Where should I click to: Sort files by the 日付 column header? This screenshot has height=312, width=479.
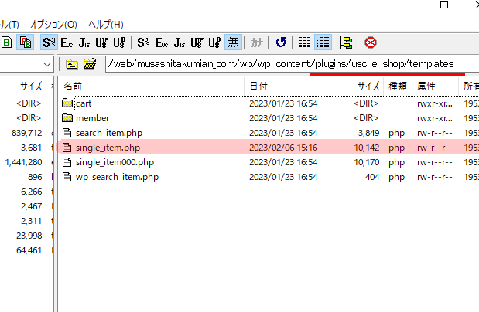[258, 86]
